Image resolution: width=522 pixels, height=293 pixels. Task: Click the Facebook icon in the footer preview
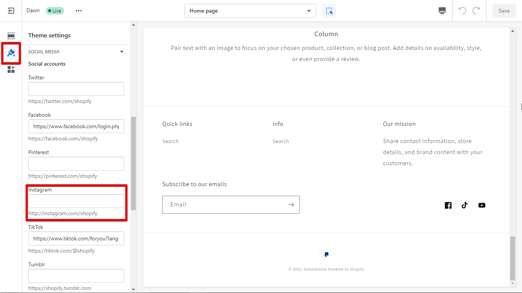pos(448,205)
